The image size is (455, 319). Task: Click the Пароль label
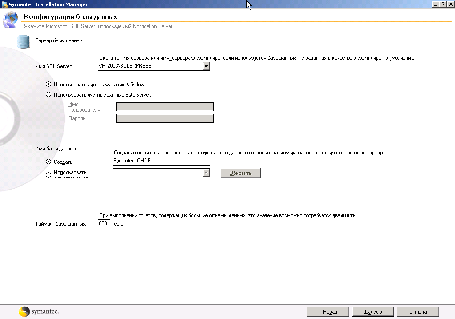[x=77, y=118]
